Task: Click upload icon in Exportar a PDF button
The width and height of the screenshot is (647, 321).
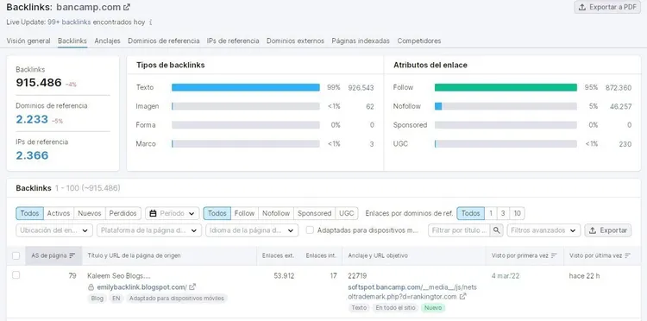Action: click(582, 7)
